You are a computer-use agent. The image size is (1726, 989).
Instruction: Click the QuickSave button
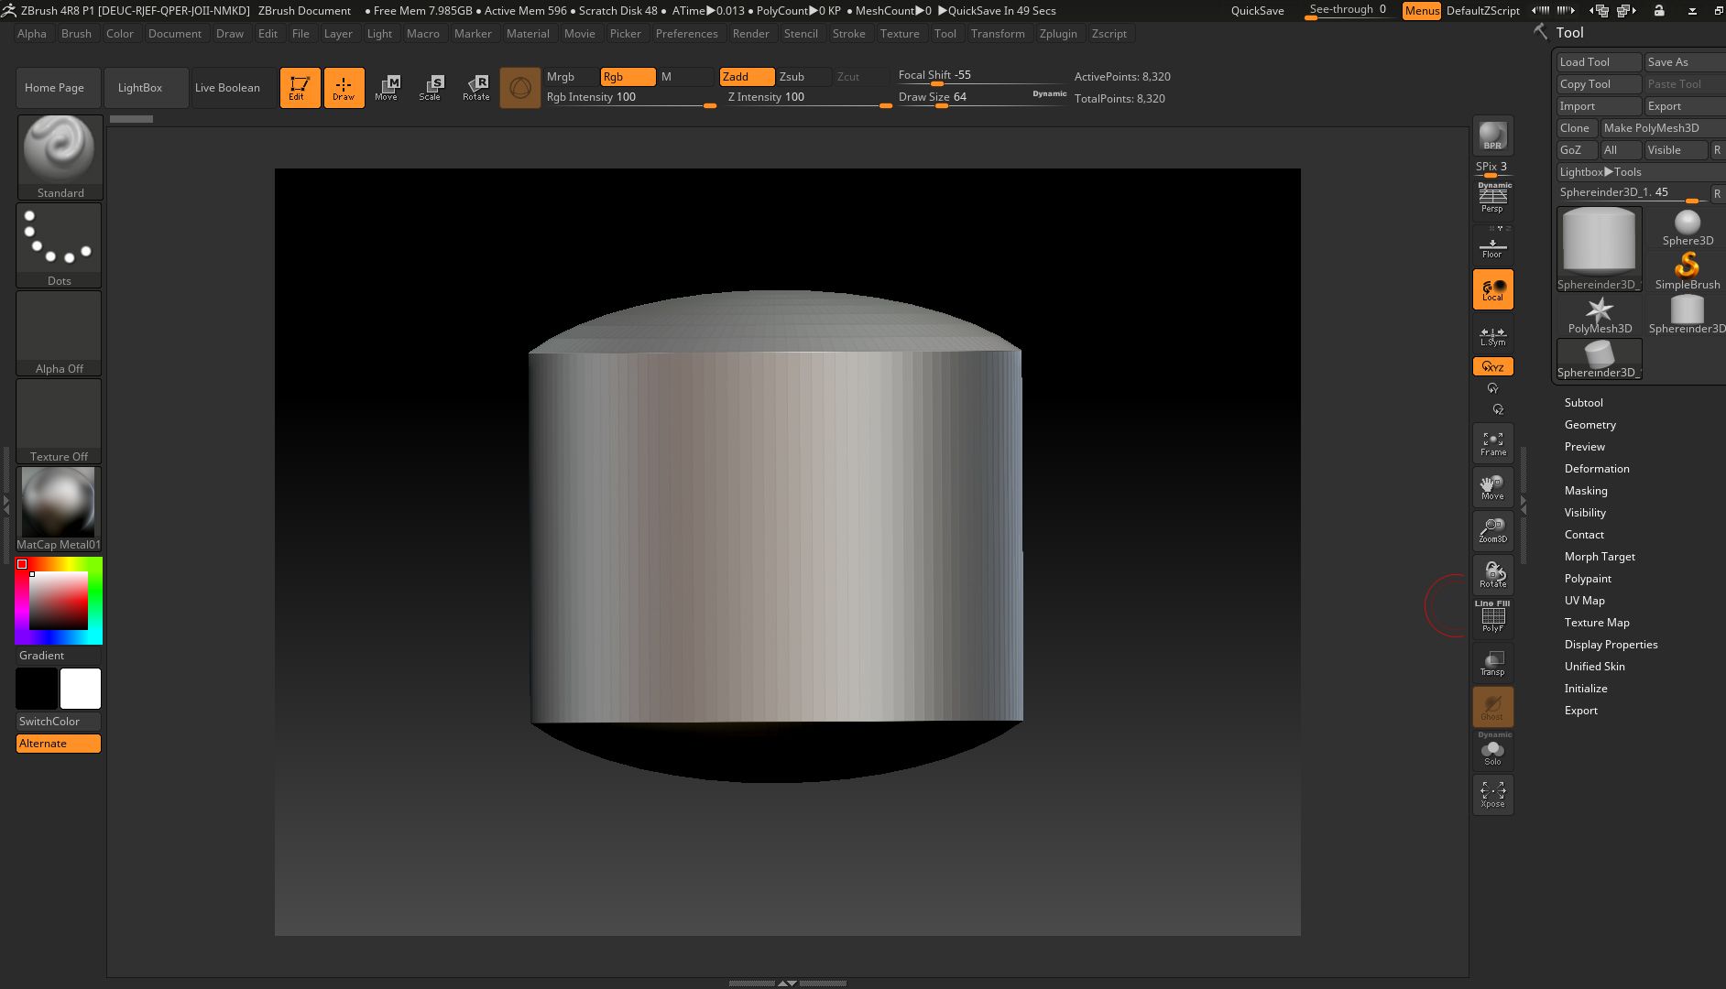click(x=1257, y=11)
